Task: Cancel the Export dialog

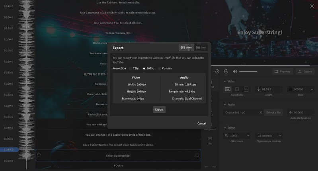Action: (202, 123)
